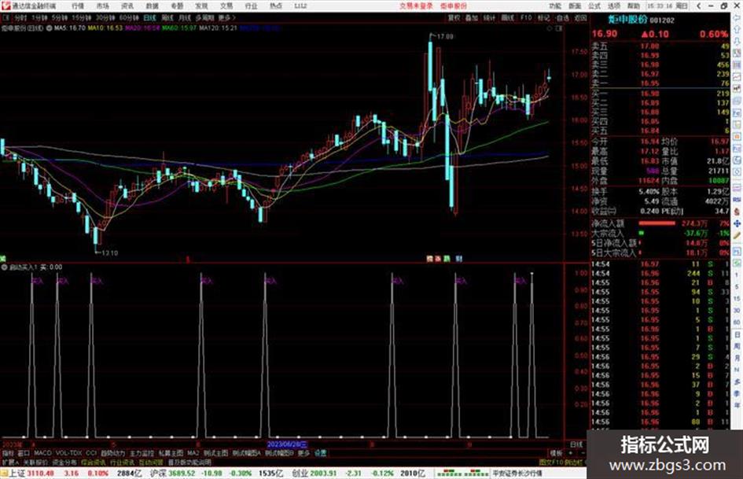This screenshot has height=479, width=743.
Task: Open the 综合资讯 tab
Action: (94, 462)
